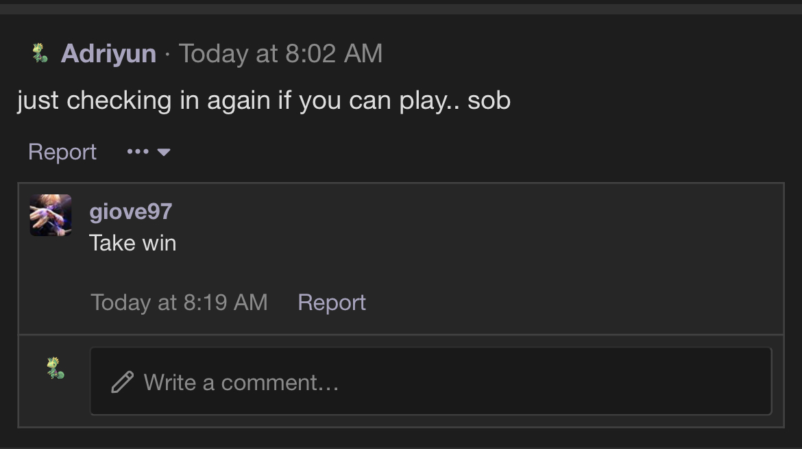This screenshot has height=449, width=802.
Task: View giove97's profile picture
Action: click(51, 215)
